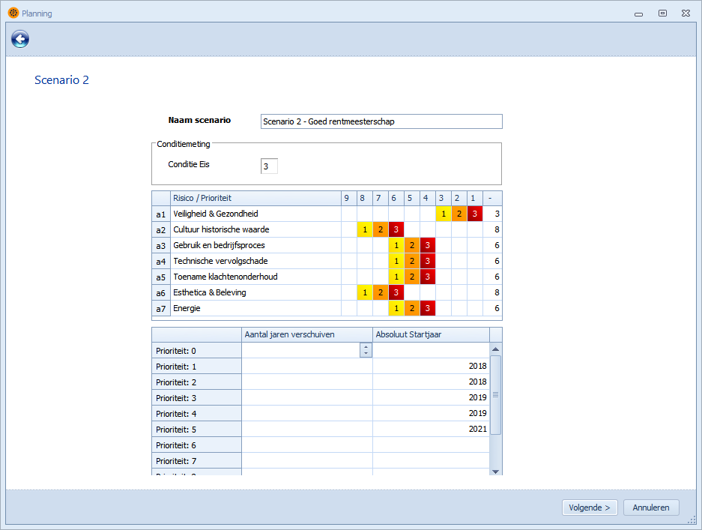Select the a3 Gebruik en bedrijfsproces row header
This screenshot has height=530, width=702.
point(160,245)
